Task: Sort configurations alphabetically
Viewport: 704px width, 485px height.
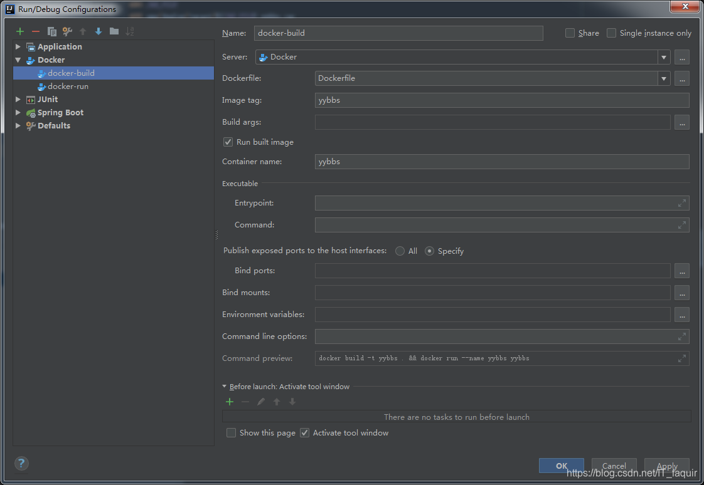Action: coord(130,31)
